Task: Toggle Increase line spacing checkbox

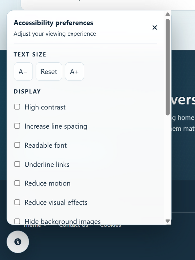Action: click(17, 126)
